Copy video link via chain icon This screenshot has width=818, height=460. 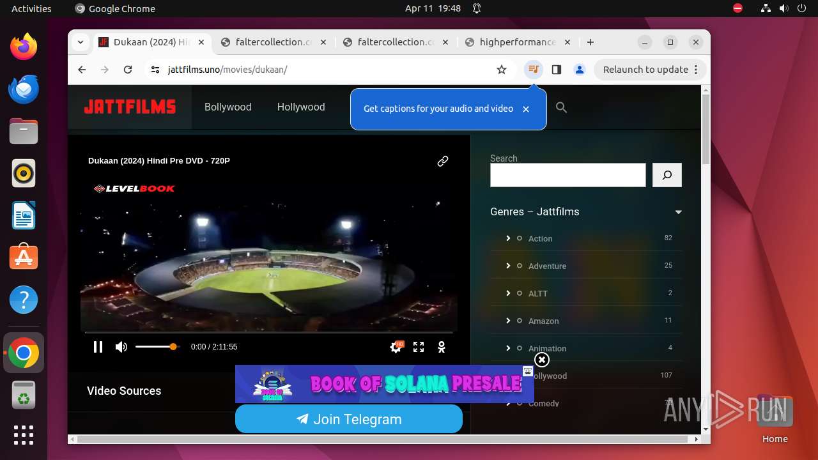click(x=442, y=161)
